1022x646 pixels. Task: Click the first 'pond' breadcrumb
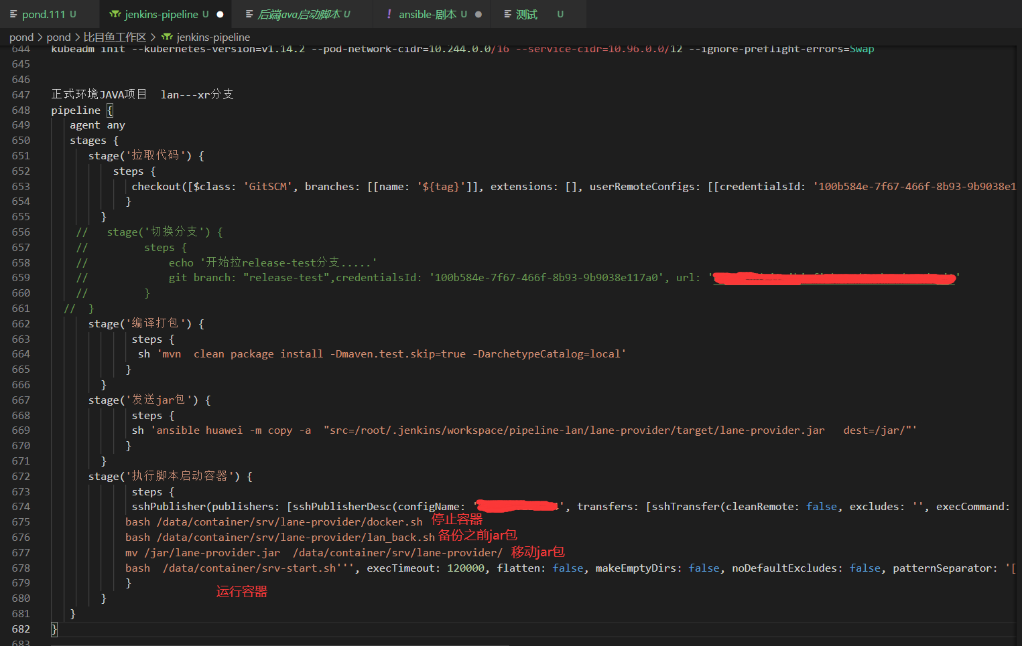pos(21,37)
